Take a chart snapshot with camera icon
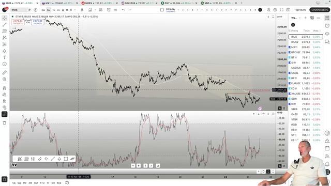Viewport: 331px width, 186px height. coord(288,10)
